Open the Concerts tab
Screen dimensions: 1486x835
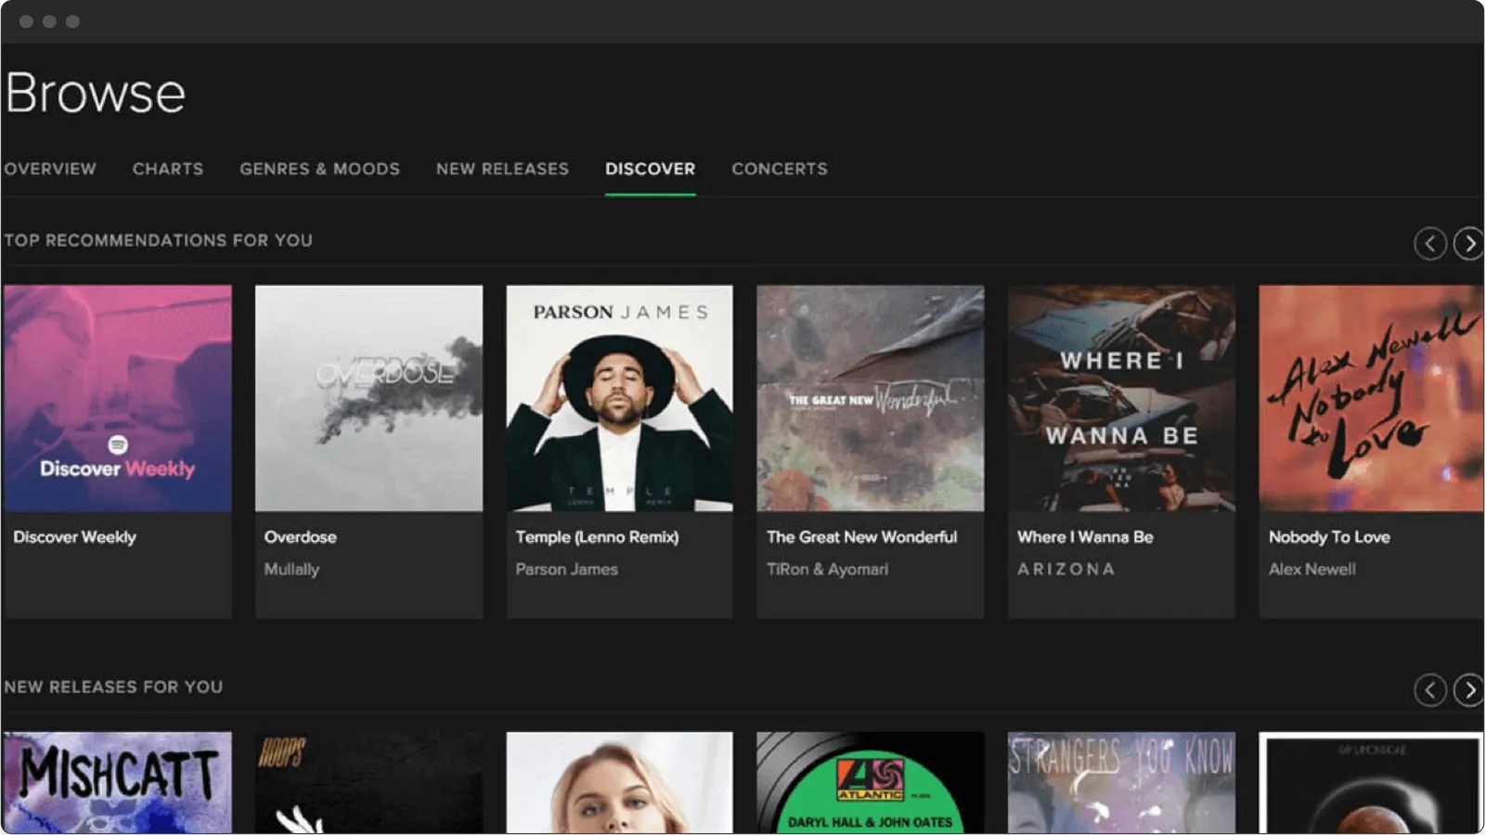[780, 169]
